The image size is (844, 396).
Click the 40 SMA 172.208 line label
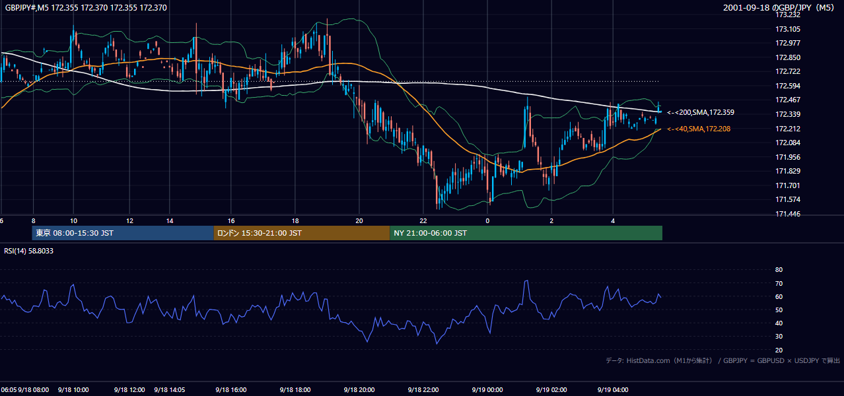tap(699, 129)
